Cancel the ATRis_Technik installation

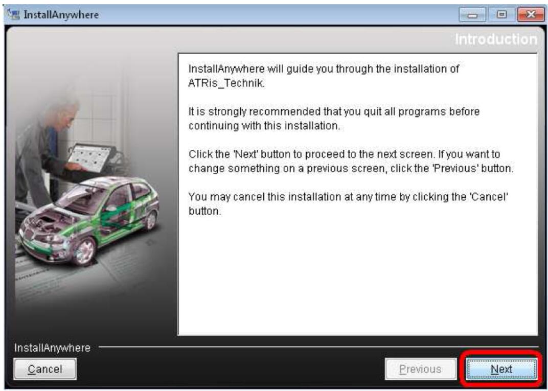(x=45, y=369)
